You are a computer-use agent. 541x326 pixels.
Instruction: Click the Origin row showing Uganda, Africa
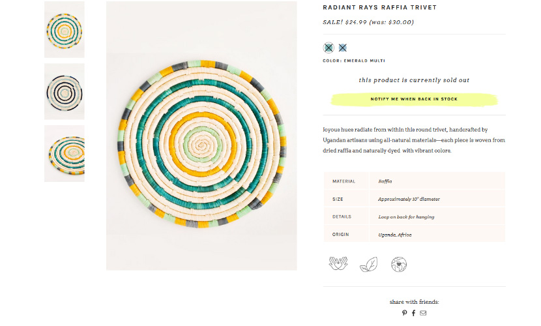[414, 234]
